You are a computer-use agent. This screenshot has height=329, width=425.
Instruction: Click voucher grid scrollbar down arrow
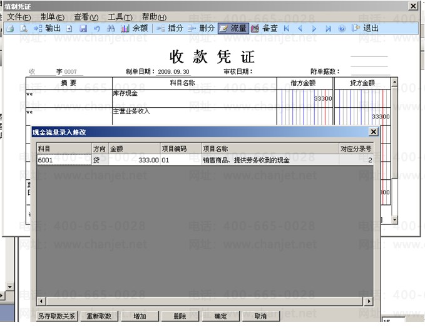click(x=394, y=219)
